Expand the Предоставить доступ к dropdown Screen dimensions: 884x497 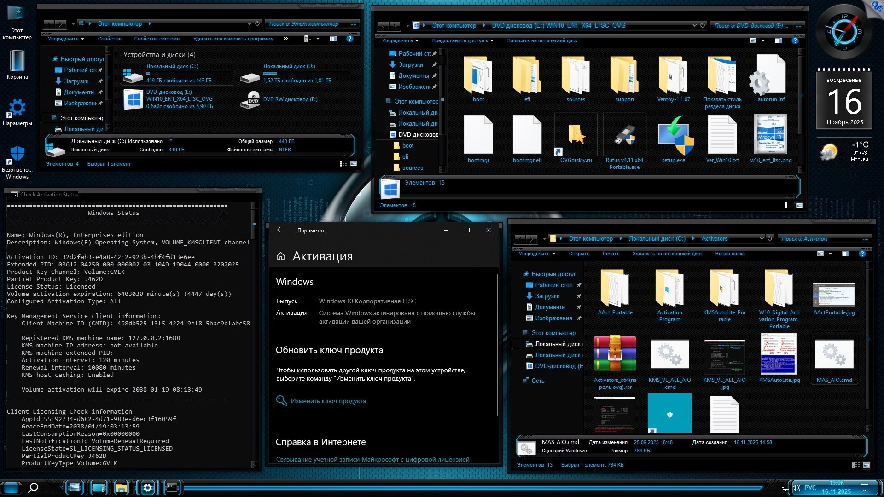click(462, 40)
